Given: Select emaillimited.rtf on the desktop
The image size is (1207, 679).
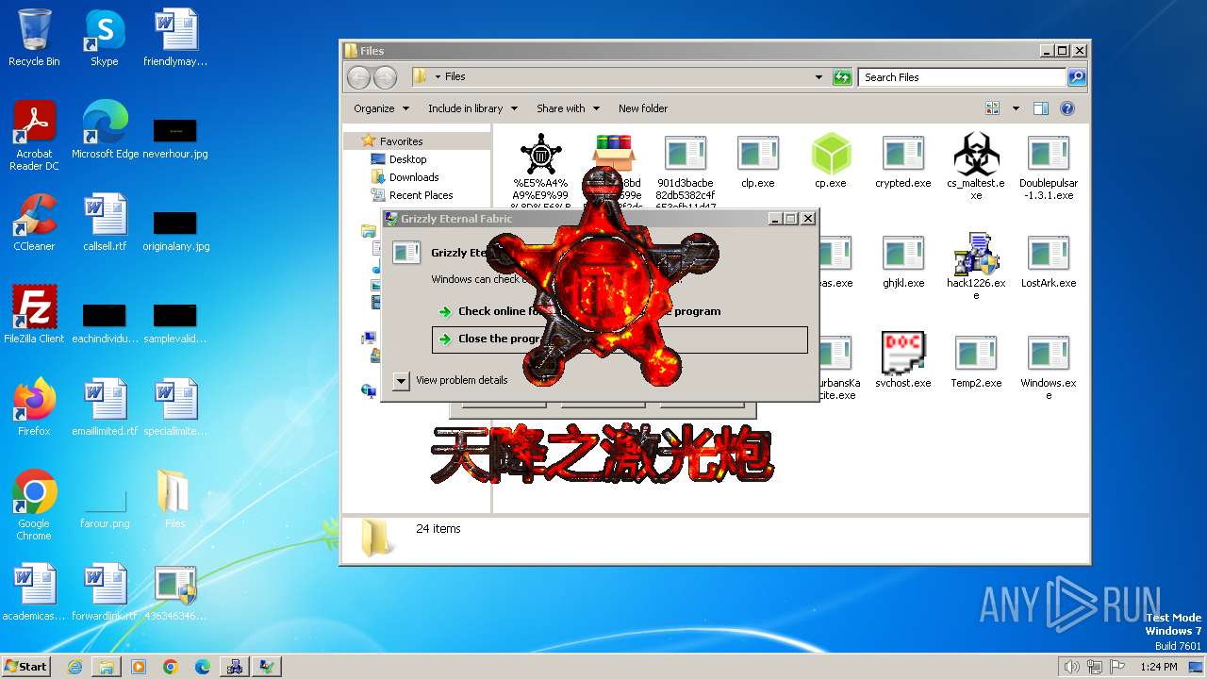Looking at the screenshot, I should (105, 407).
